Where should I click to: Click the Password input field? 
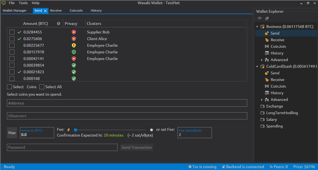(62, 147)
